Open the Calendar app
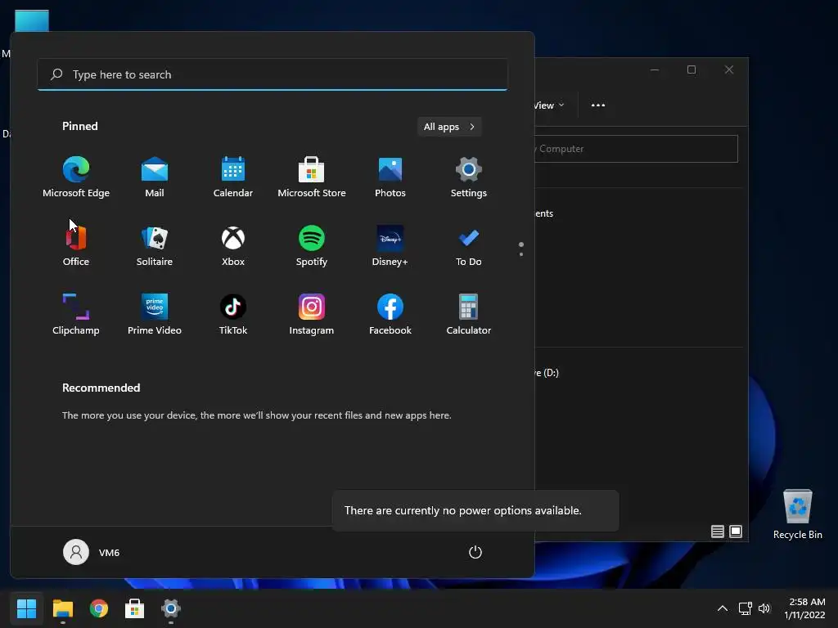838x628 pixels. (233, 177)
